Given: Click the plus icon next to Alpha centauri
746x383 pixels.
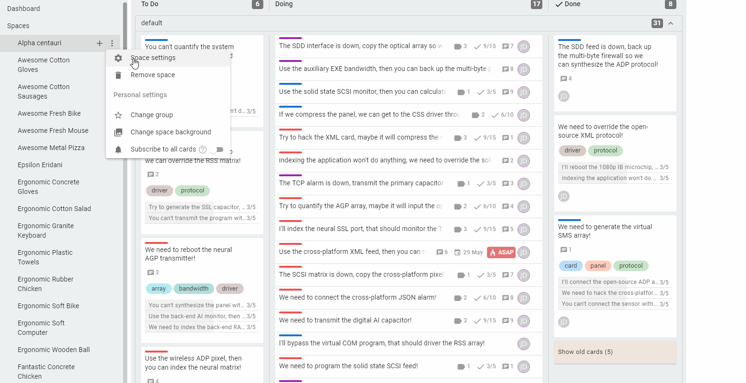Looking at the screenshot, I should pyautogui.click(x=99, y=43).
